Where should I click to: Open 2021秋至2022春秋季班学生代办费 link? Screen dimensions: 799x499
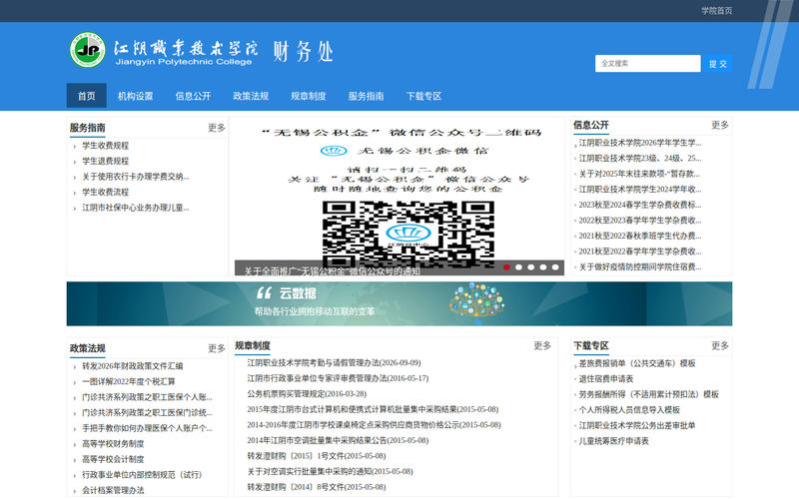click(640, 237)
